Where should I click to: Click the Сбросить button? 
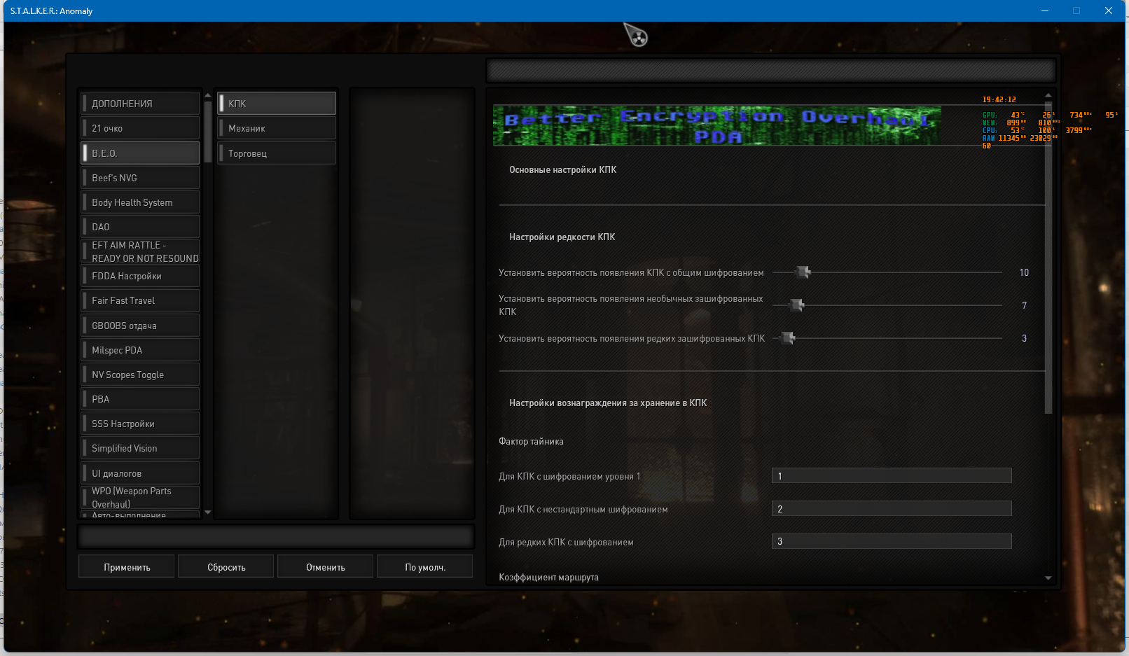coord(226,567)
